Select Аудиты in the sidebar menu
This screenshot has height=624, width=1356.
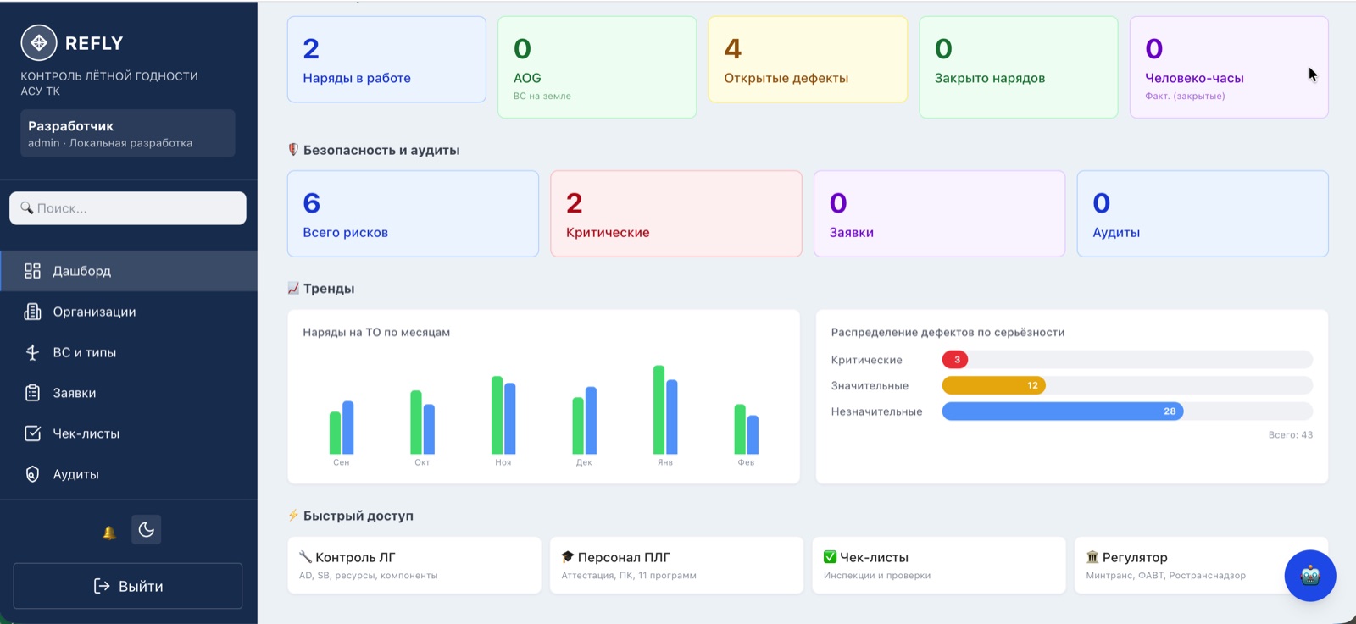click(129, 474)
